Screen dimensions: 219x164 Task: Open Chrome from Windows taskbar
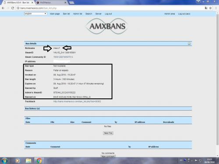[x=39, y=161]
